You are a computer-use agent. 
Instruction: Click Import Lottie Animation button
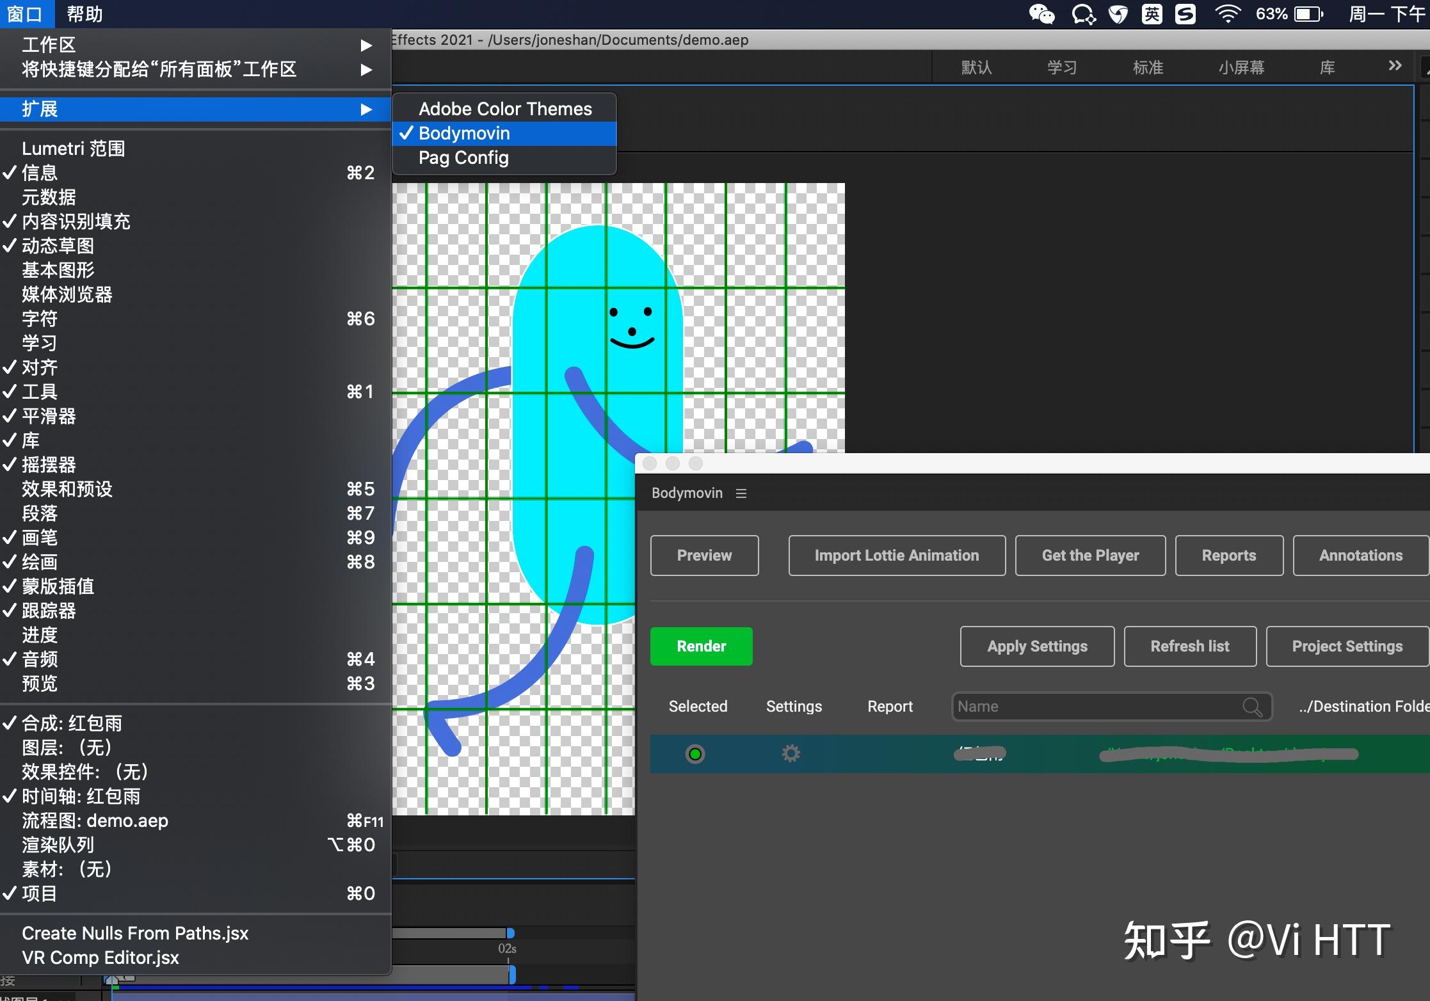(896, 556)
